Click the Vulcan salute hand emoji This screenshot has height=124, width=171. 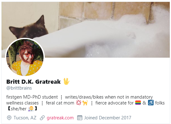coord(66,81)
